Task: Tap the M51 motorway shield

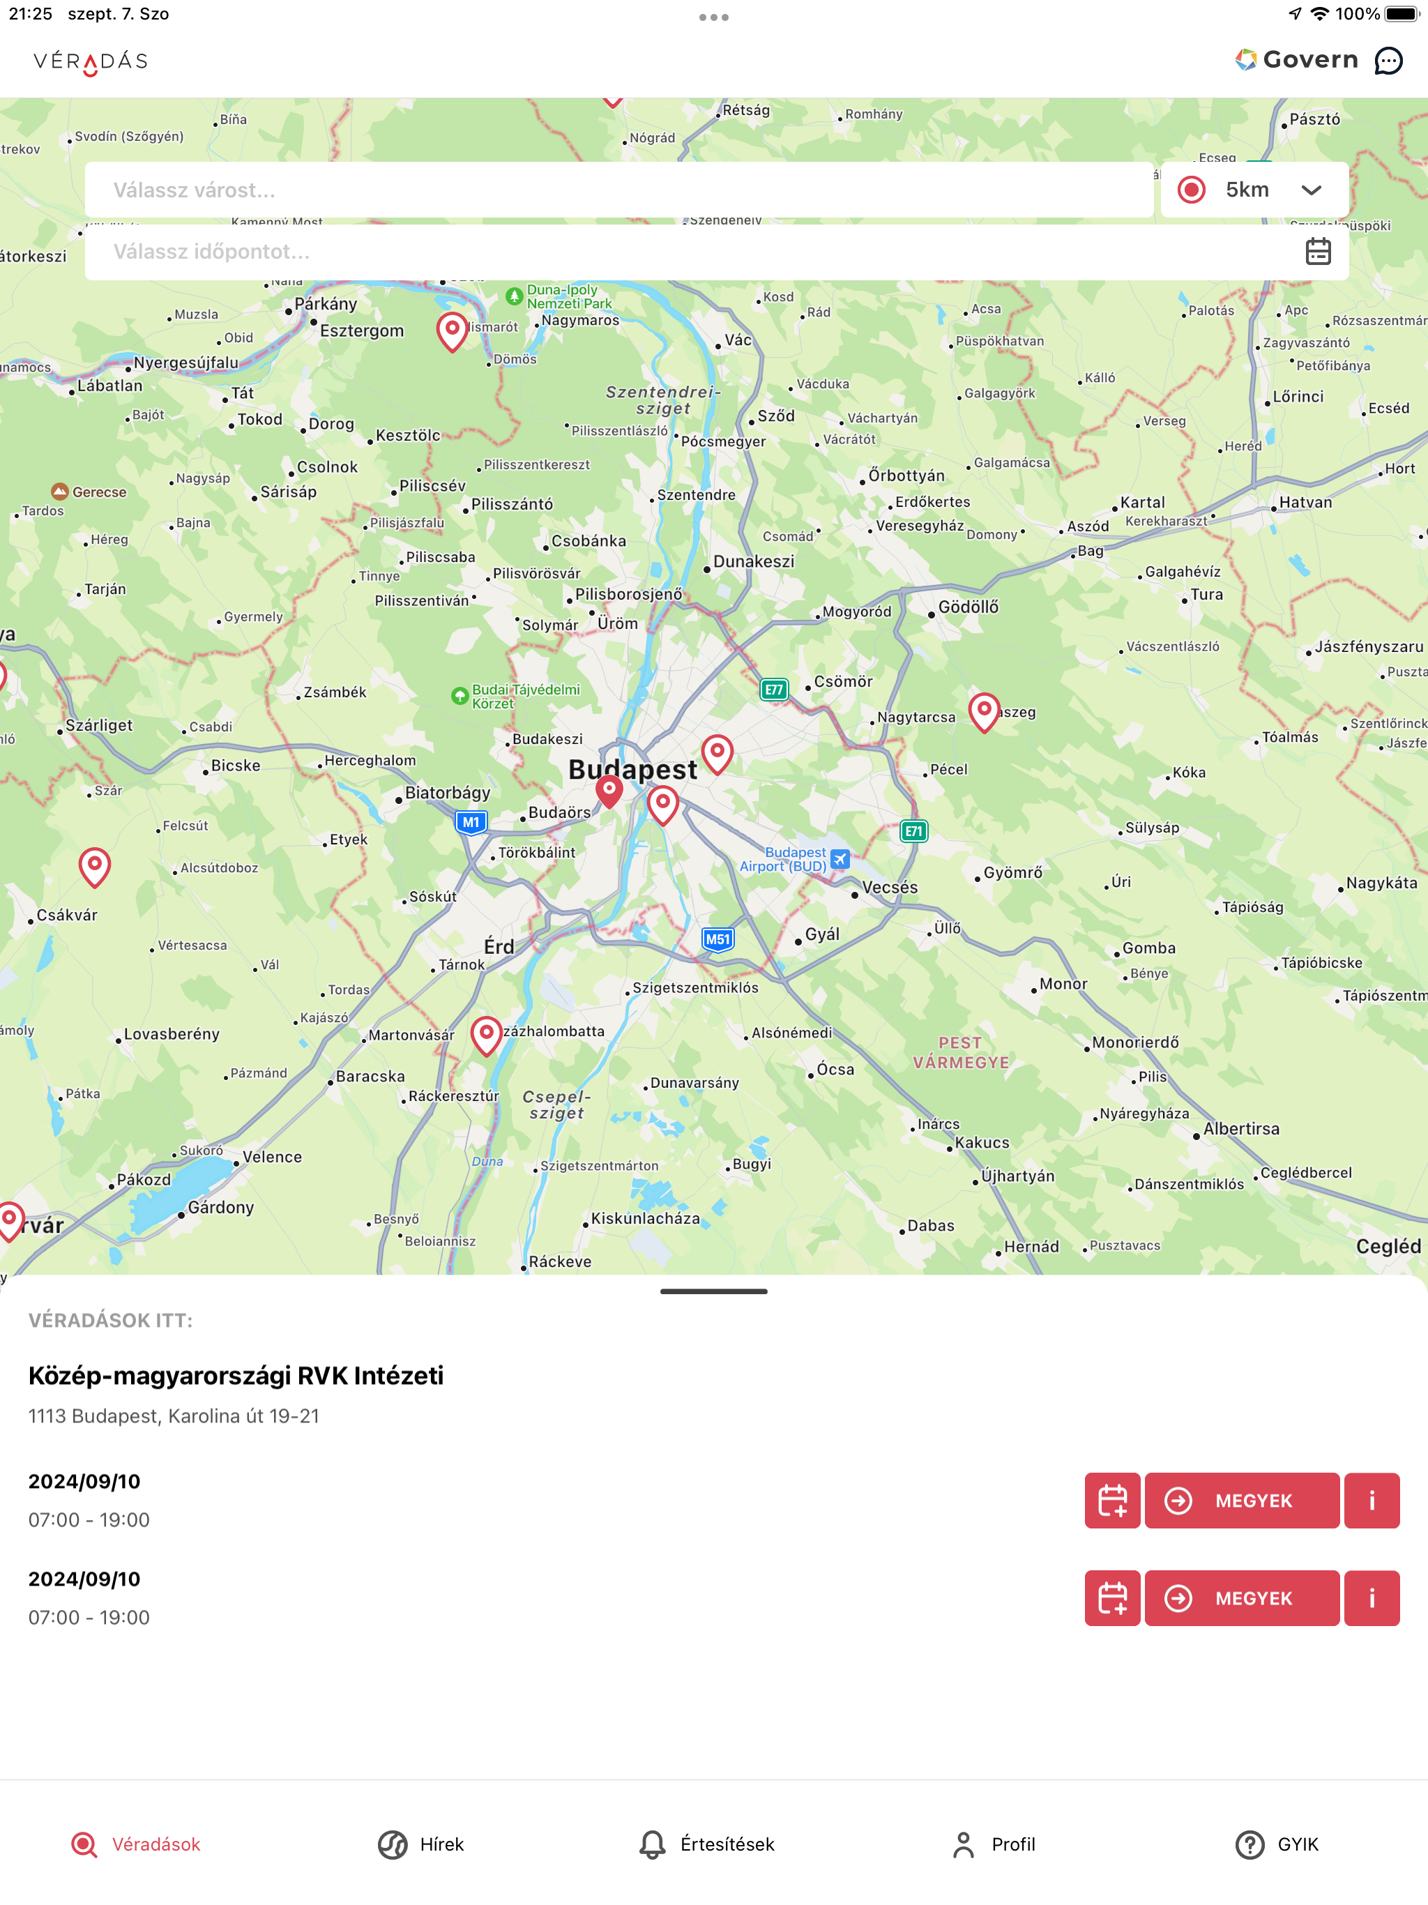Action: click(x=717, y=939)
